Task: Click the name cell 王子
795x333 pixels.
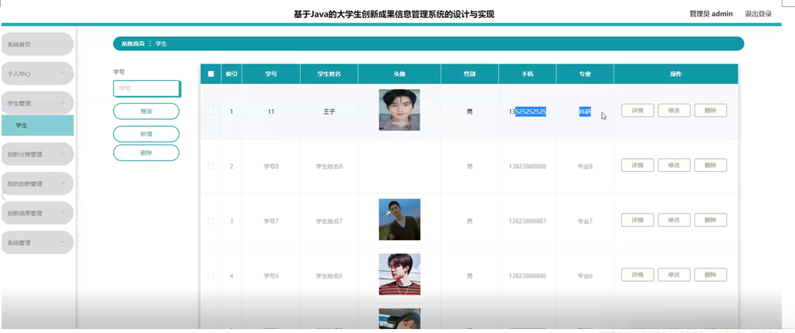Action: [329, 112]
